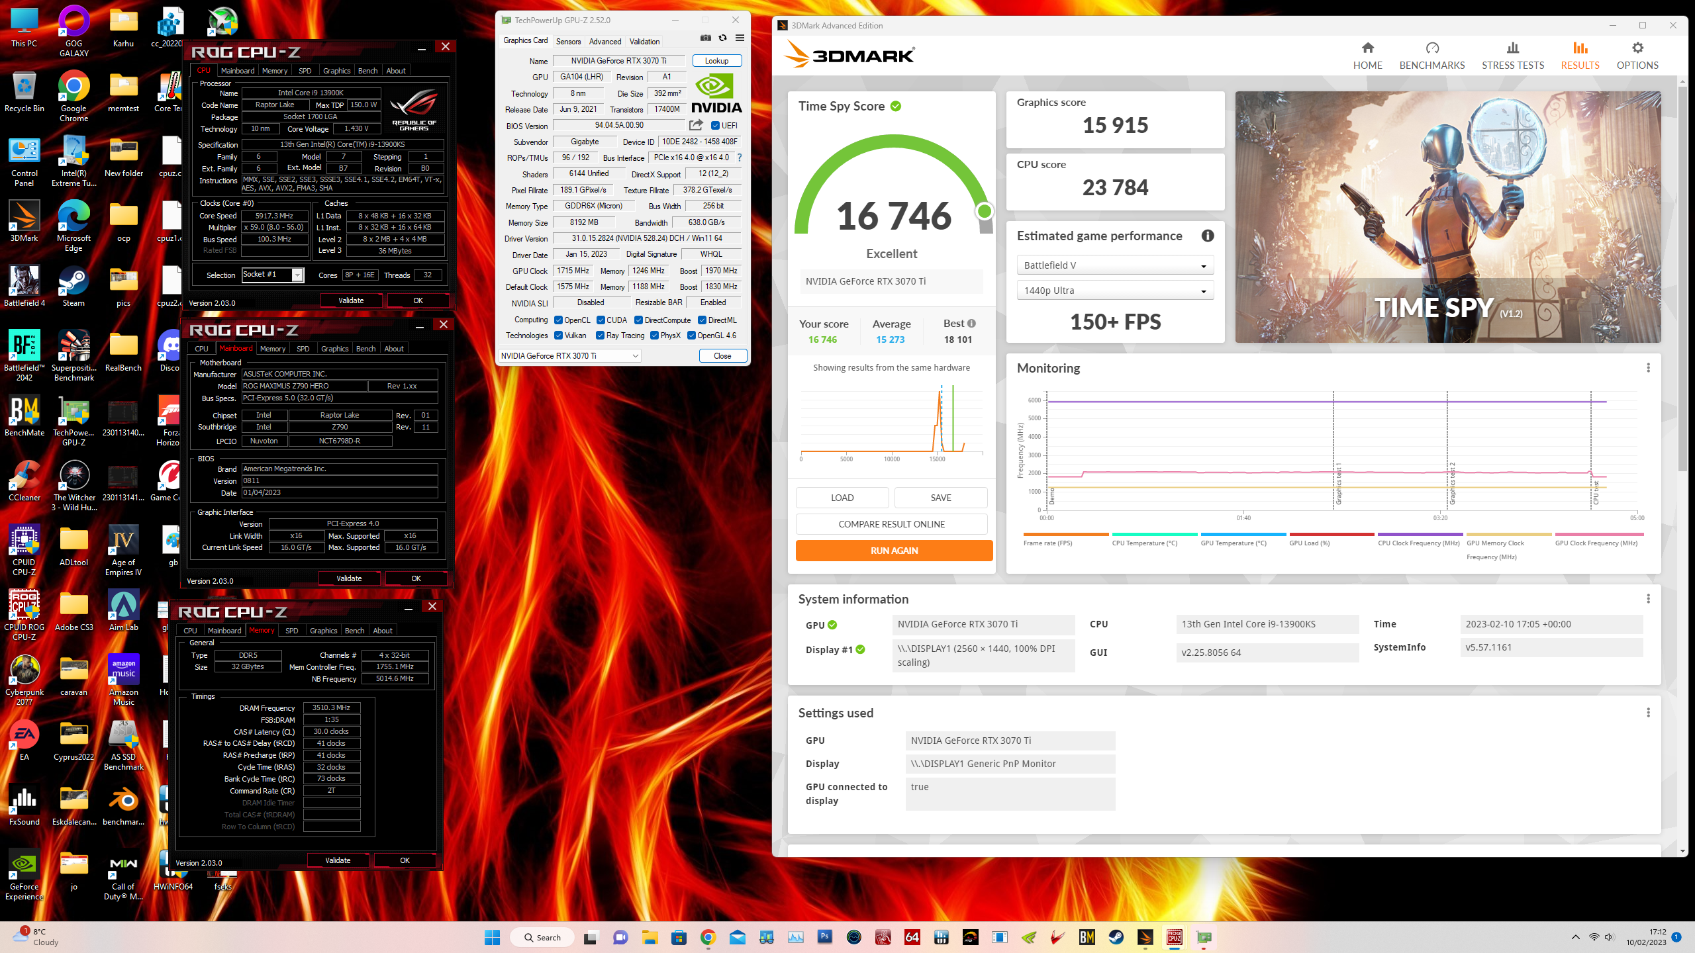Screen dimensions: 1695x953
Task: Open Blender benchmark desktop shortcut
Action: (x=123, y=806)
